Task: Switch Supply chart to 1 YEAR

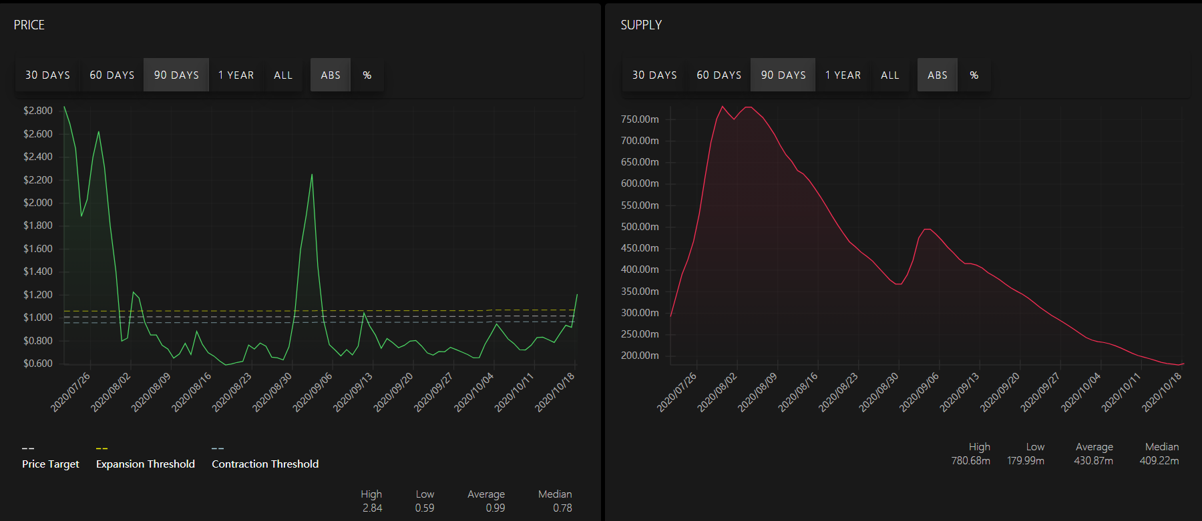Action: point(843,75)
